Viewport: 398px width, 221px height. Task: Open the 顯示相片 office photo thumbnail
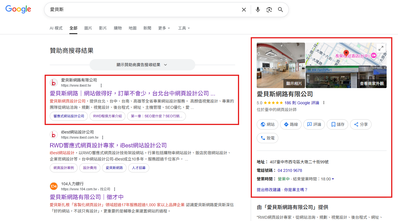click(x=281, y=65)
